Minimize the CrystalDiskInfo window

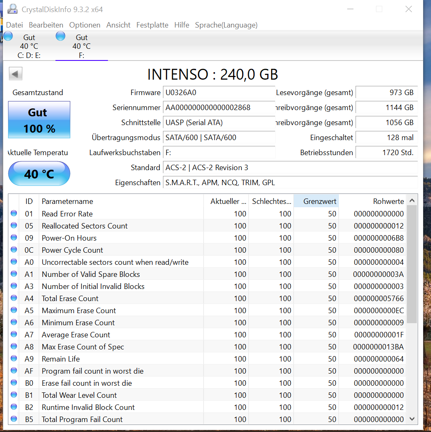click(x=350, y=9)
